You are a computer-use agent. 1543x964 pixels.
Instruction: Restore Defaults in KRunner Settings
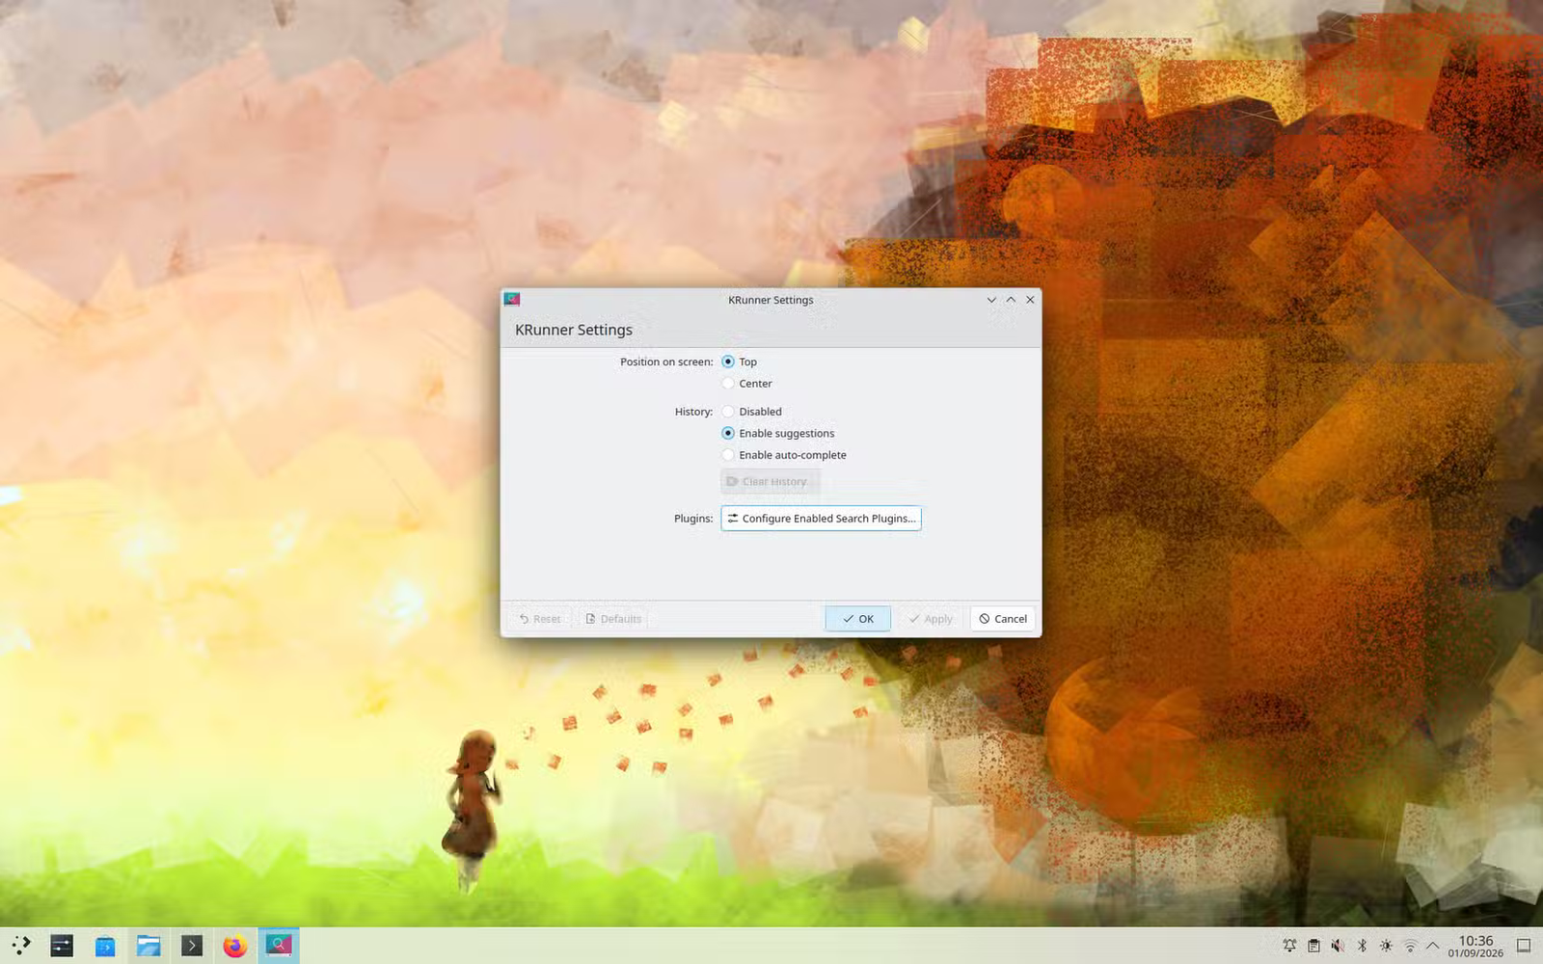613,619
